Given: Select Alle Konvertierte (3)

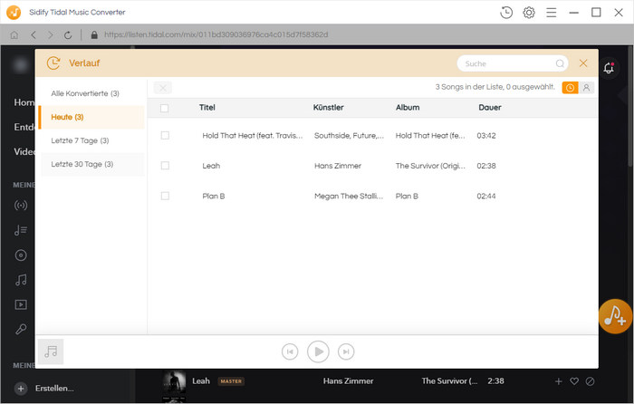Looking at the screenshot, I should pyautogui.click(x=85, y=93).
